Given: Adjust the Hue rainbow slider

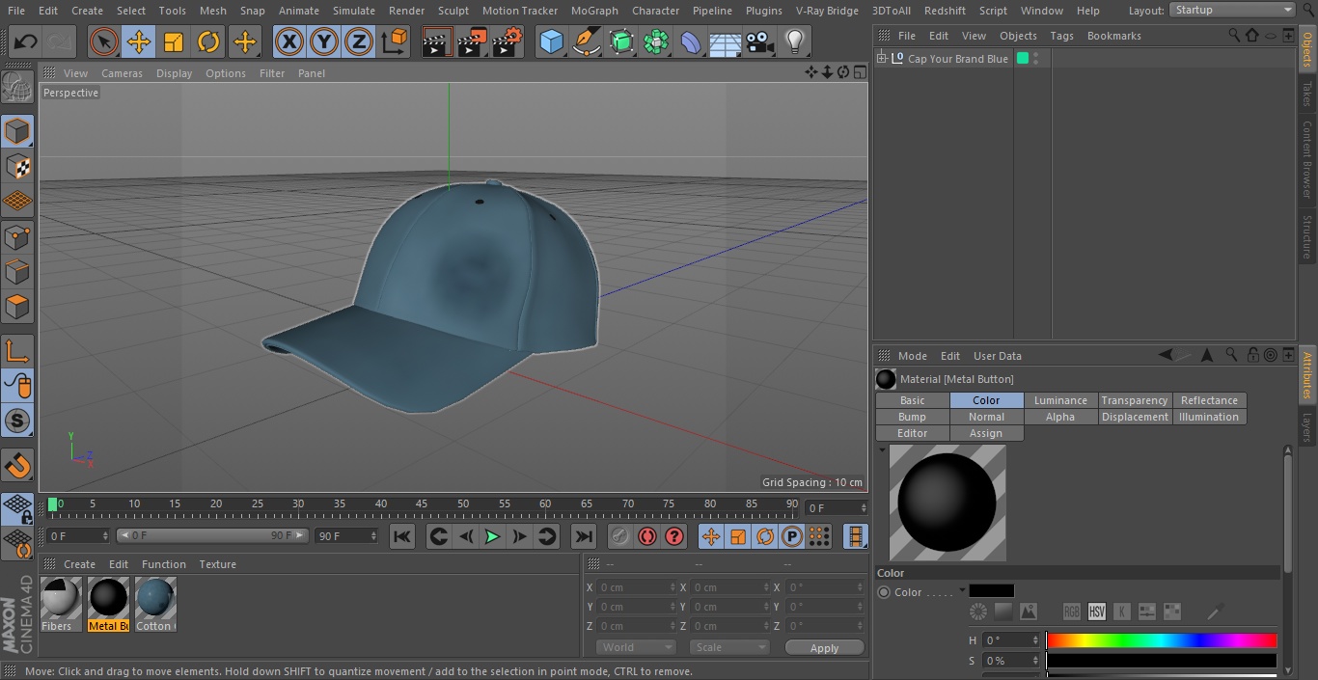Looking at the screenshot, I should click(x=1162, y=640).
